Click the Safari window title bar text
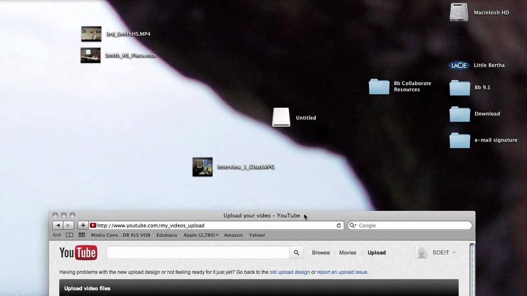The image size is (527, 296). click(262, 215)
